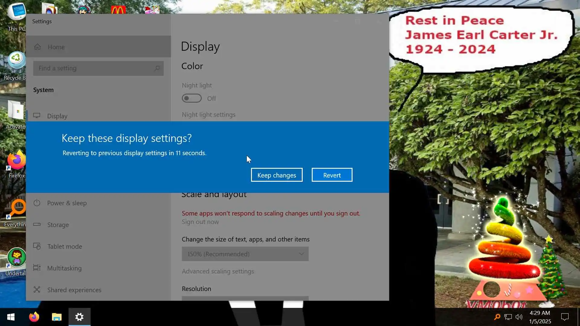The width and height of the screenshot is (580, 326).
Task: Toggle the Night light switch
Action: tap(192, 98)
